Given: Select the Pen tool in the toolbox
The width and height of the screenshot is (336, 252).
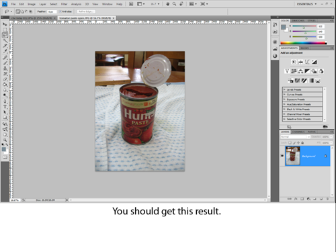Looking at the screenshot, I should [x=5, y=101].
